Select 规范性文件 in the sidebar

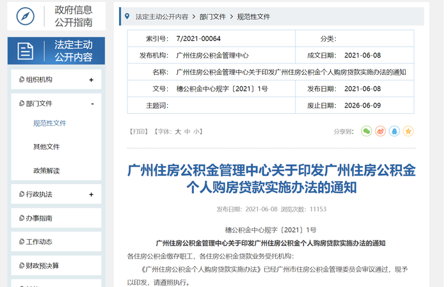click(x=50, y=123)
